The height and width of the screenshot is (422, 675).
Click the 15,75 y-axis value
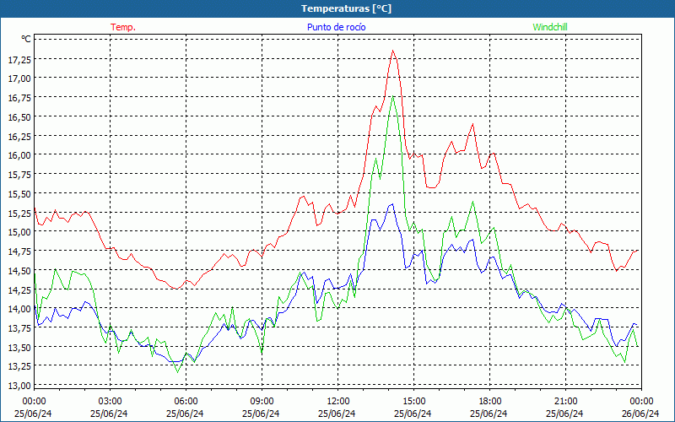click(19, 175)
